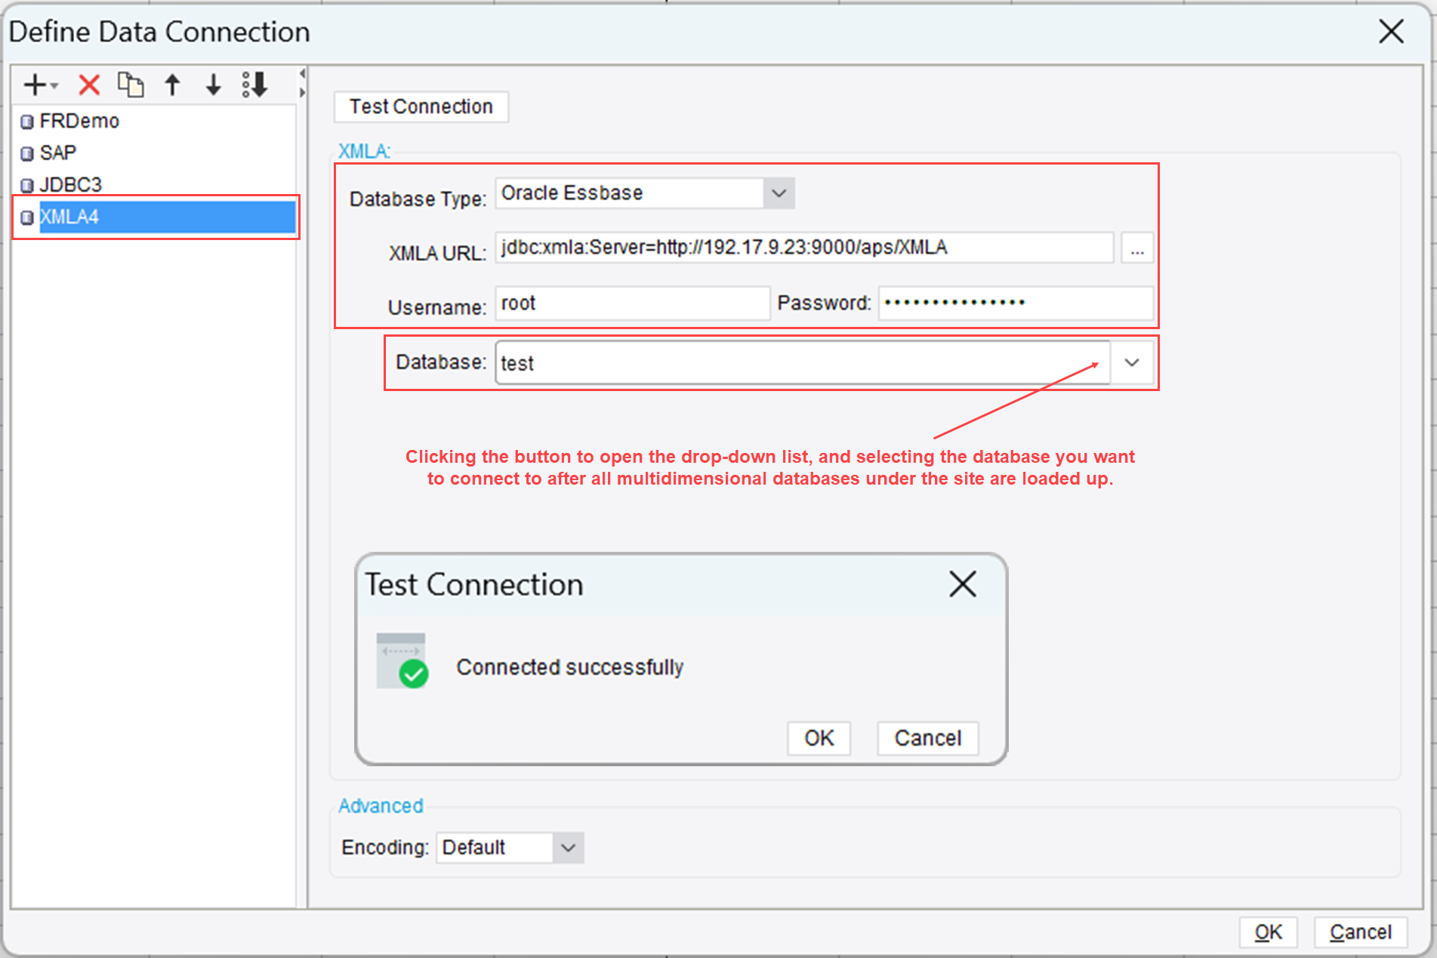
Task: Click the Password input field
Action: (x=1015, y=303)
